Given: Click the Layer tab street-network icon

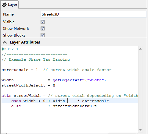Looking at the screenshot, I should coord(4,5).
